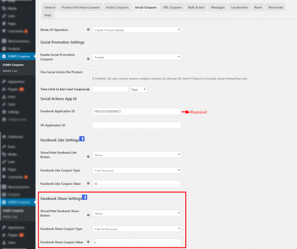
Task: Open the Mode Of Operation dropdown
Action: 137,30
